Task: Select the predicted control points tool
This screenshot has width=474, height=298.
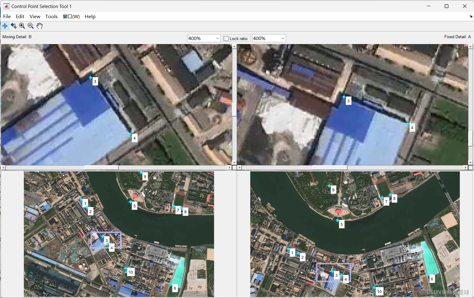Action: pyautogui.click(x=14, y=26)
